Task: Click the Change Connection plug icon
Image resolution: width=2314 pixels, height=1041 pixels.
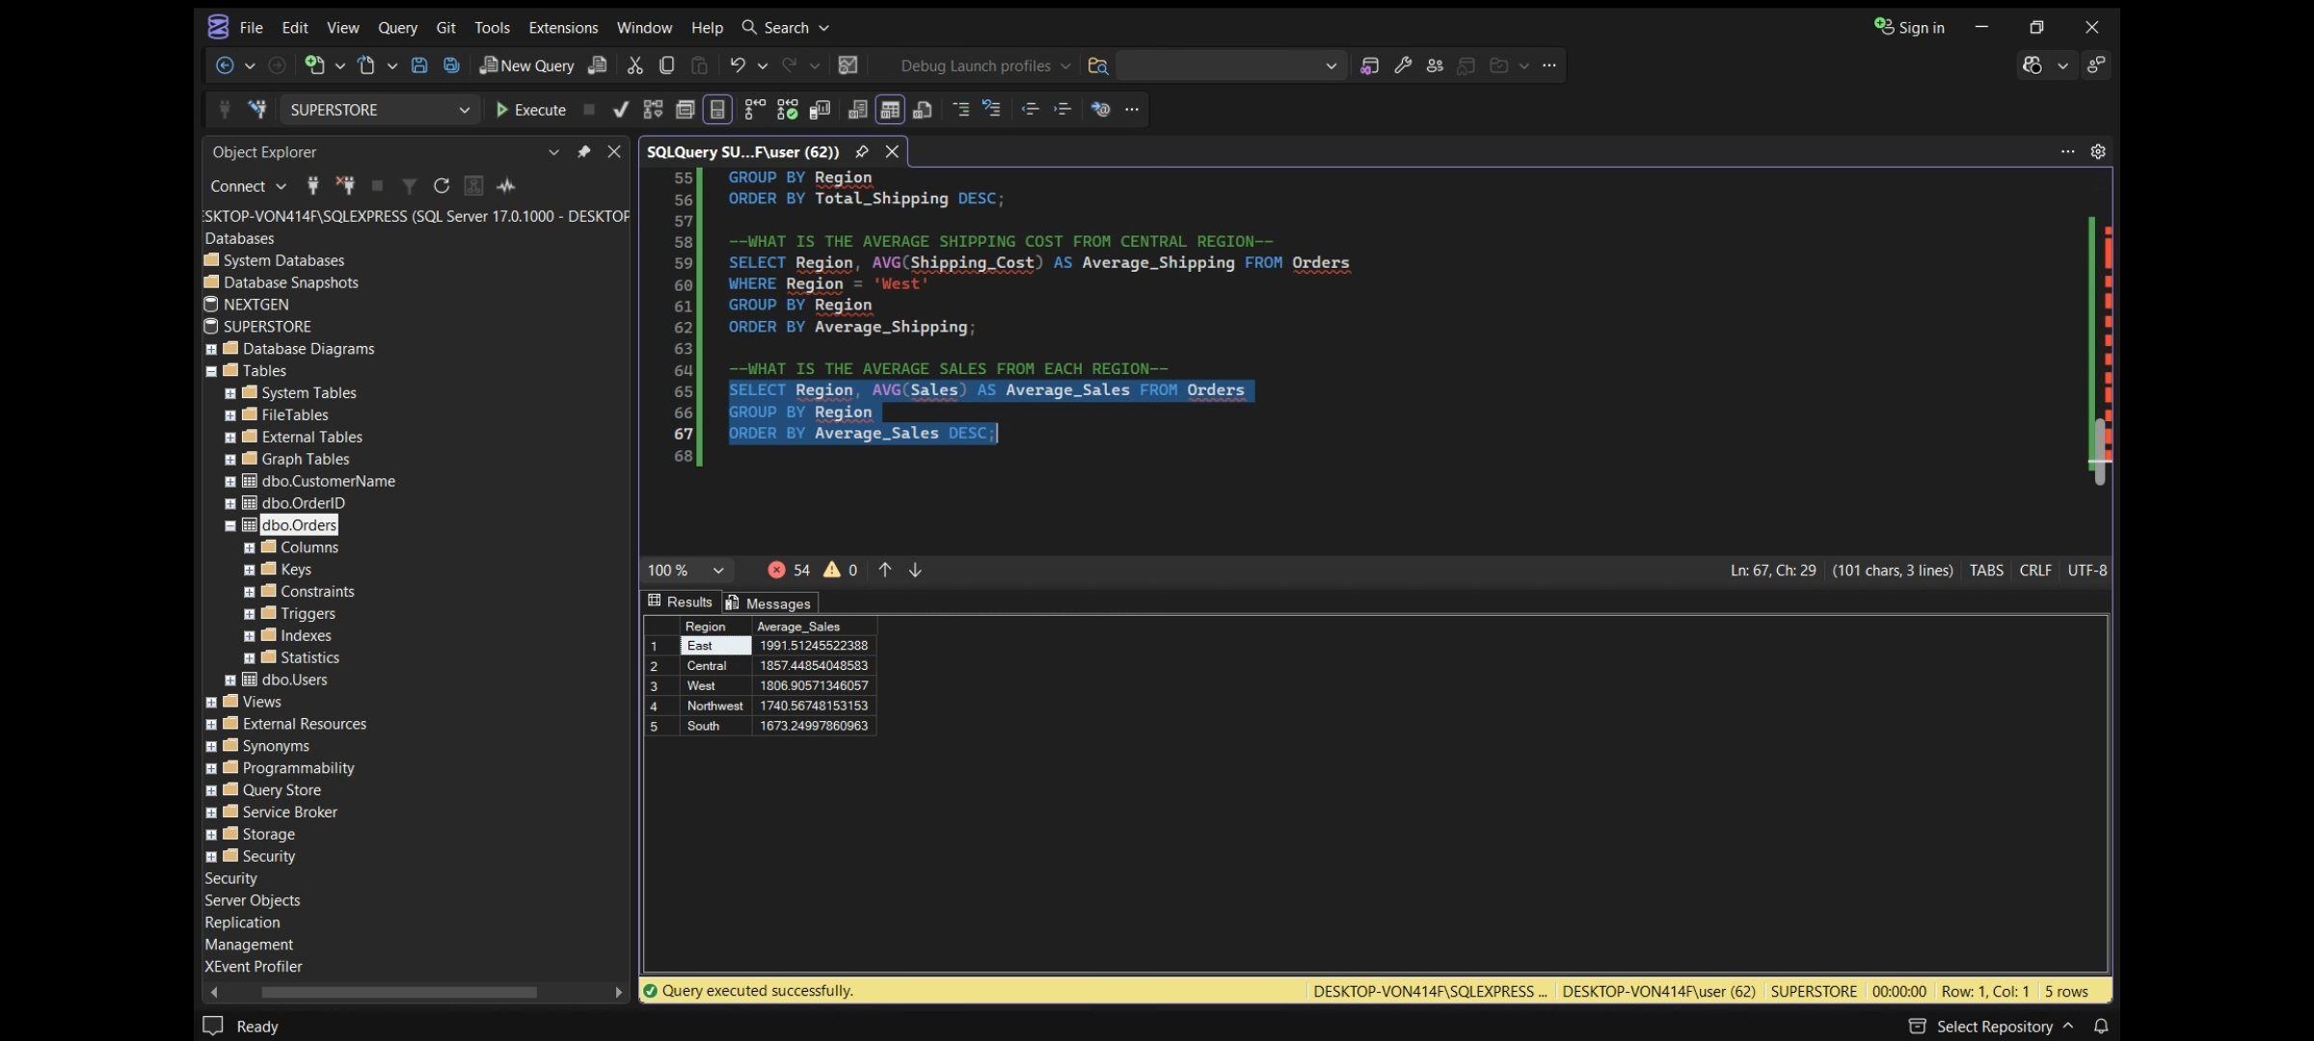Action: (x=256, y=110)
